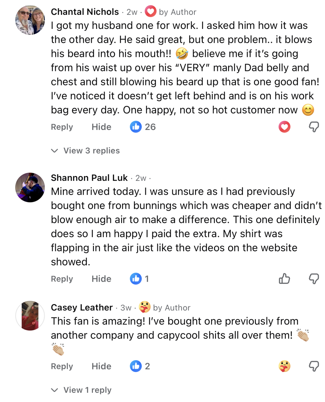The height and width of the screenshot is (402, 325).
Task: Open Shannon Paul Luk's profile name link
Action: tap(89, 178)
